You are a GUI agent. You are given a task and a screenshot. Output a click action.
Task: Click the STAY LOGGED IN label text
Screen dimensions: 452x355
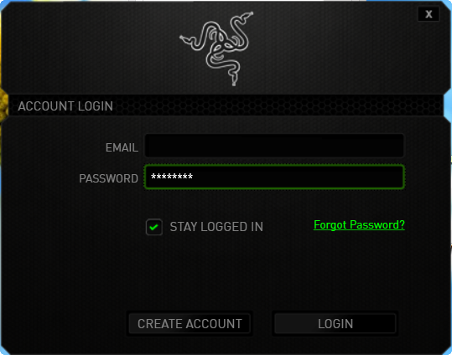[216, 227]
